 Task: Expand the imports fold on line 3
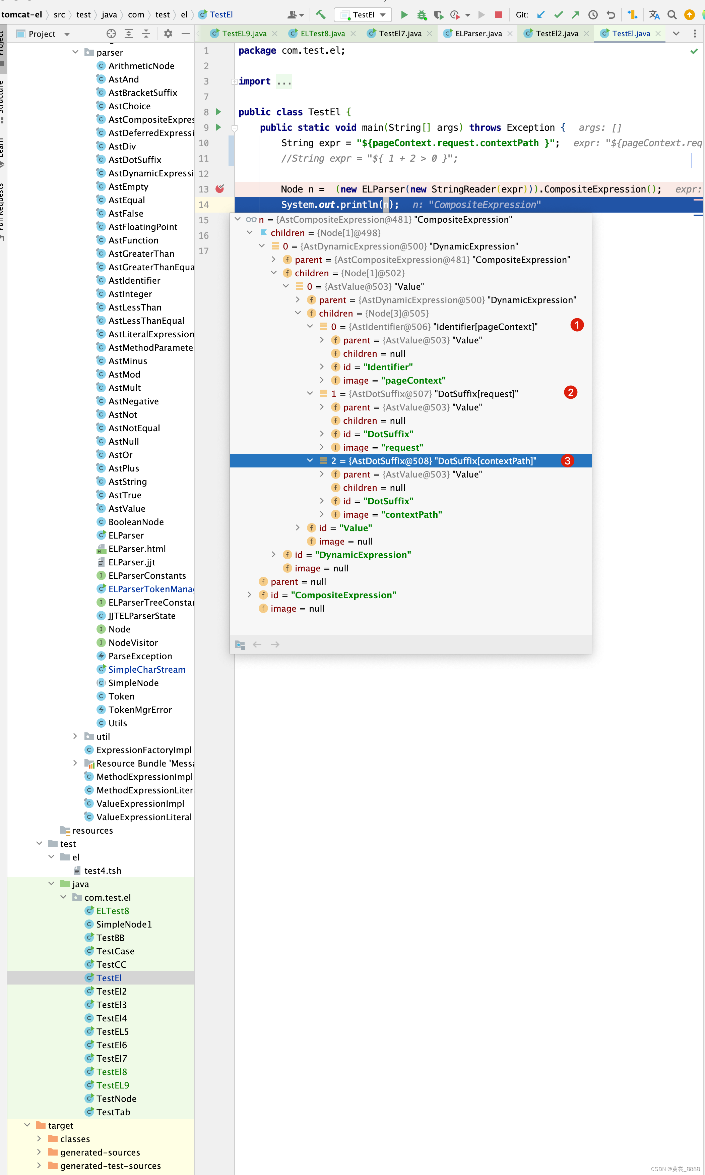pos(234,81)
